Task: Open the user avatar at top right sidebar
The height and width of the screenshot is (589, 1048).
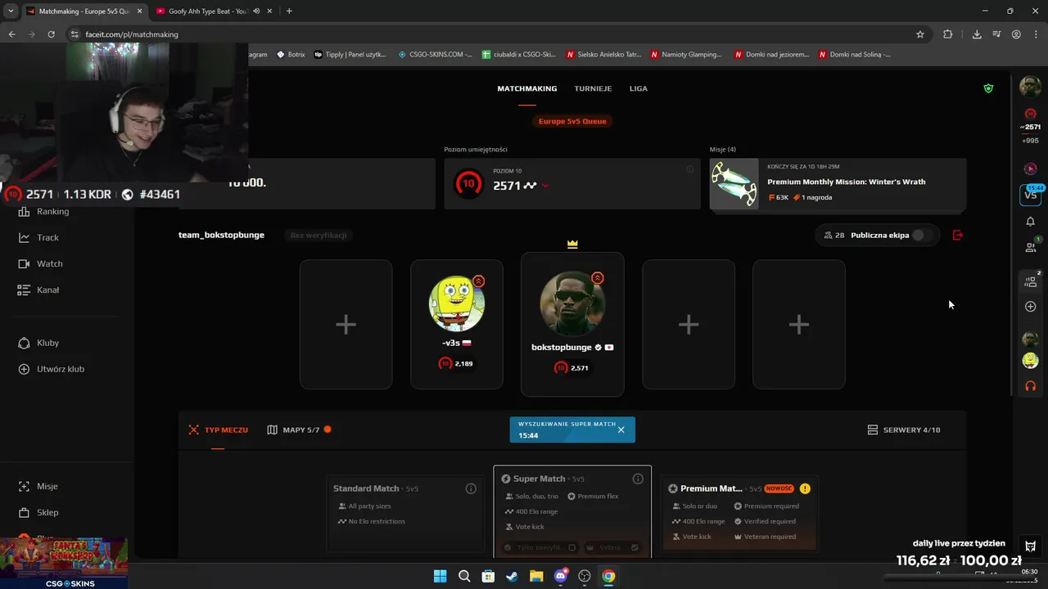Action: [x=1030, y=86]
